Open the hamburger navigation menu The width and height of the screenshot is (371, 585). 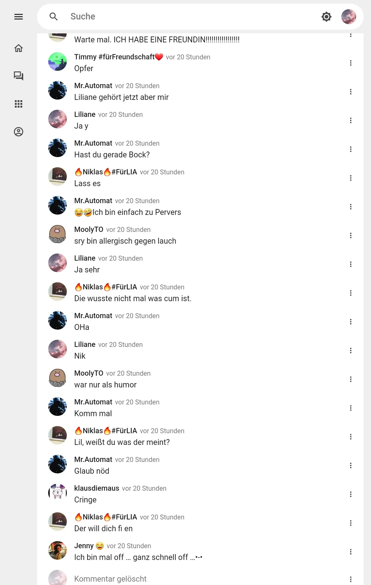point(19,17)
